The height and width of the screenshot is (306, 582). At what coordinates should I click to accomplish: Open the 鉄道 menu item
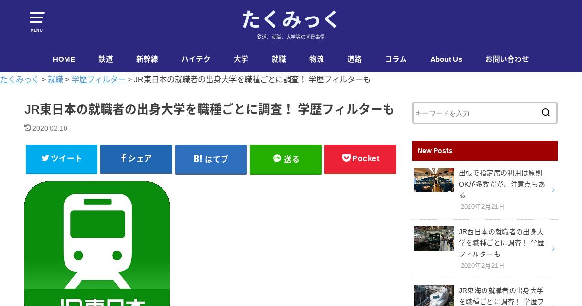[106, 59]
